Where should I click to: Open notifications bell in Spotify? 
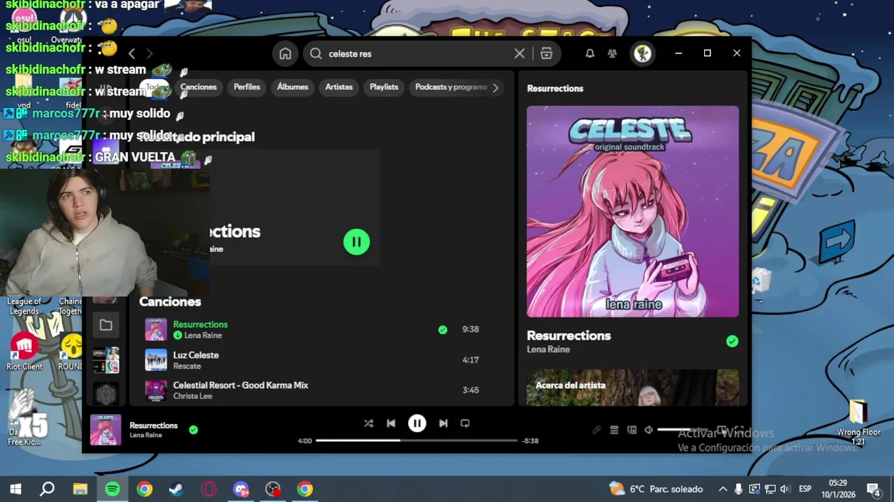pos(589,54)
